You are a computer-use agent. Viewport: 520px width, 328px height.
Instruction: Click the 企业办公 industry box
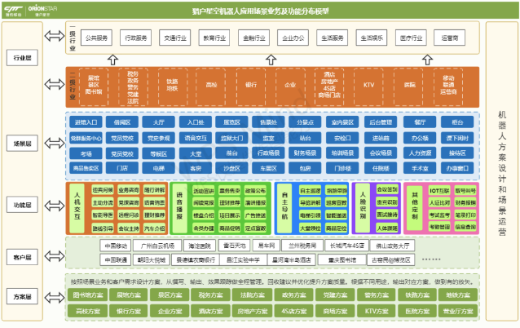[x=293, y=38]
